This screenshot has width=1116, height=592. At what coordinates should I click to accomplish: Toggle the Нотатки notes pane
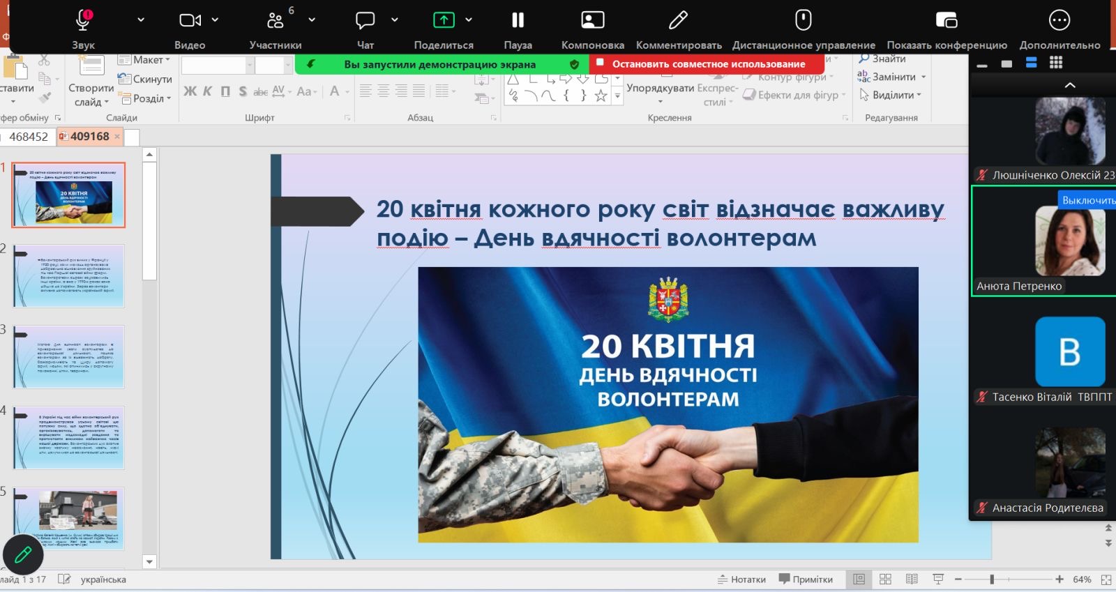(741, 579)
